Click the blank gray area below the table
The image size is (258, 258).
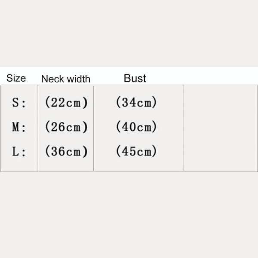pyautogui.click(x=129, y=215)
